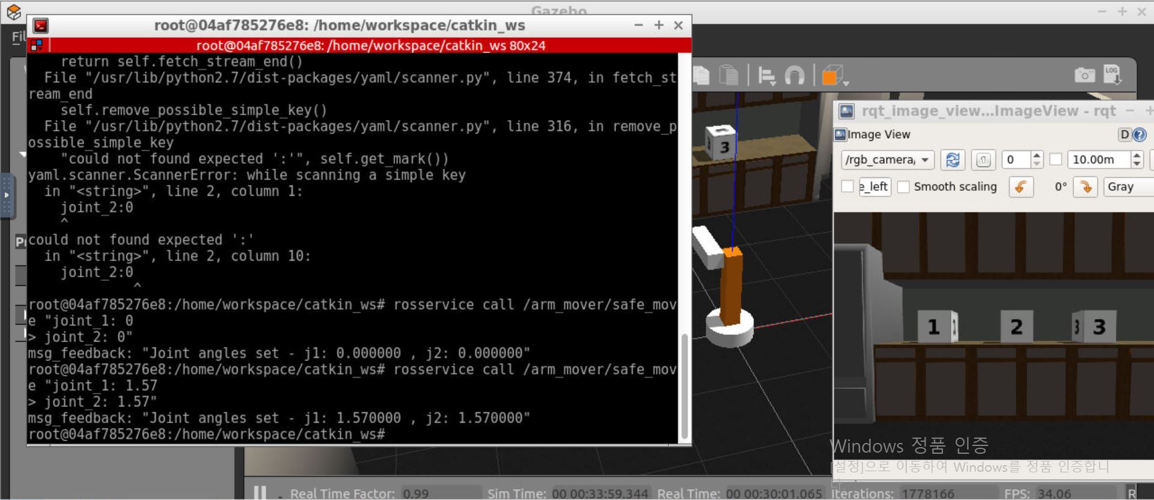Click block number 2 in camera image

(1017, 327)
